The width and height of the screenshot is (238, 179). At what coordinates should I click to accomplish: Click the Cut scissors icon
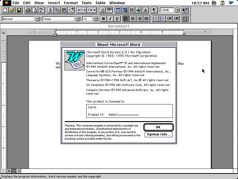[x=50, y=10]
